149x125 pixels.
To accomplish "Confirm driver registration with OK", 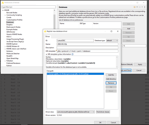I will click(100, 122).
